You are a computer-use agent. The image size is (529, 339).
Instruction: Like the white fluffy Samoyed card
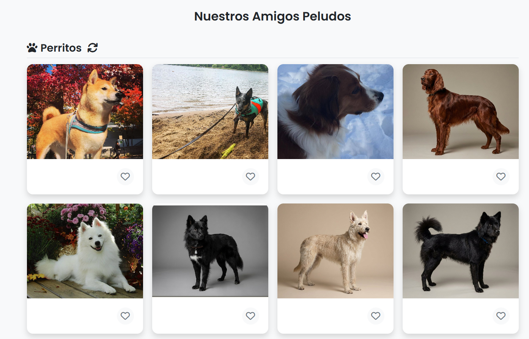[x=125, y=316]
